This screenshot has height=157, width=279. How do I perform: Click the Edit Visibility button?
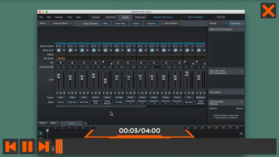[169, 24]
